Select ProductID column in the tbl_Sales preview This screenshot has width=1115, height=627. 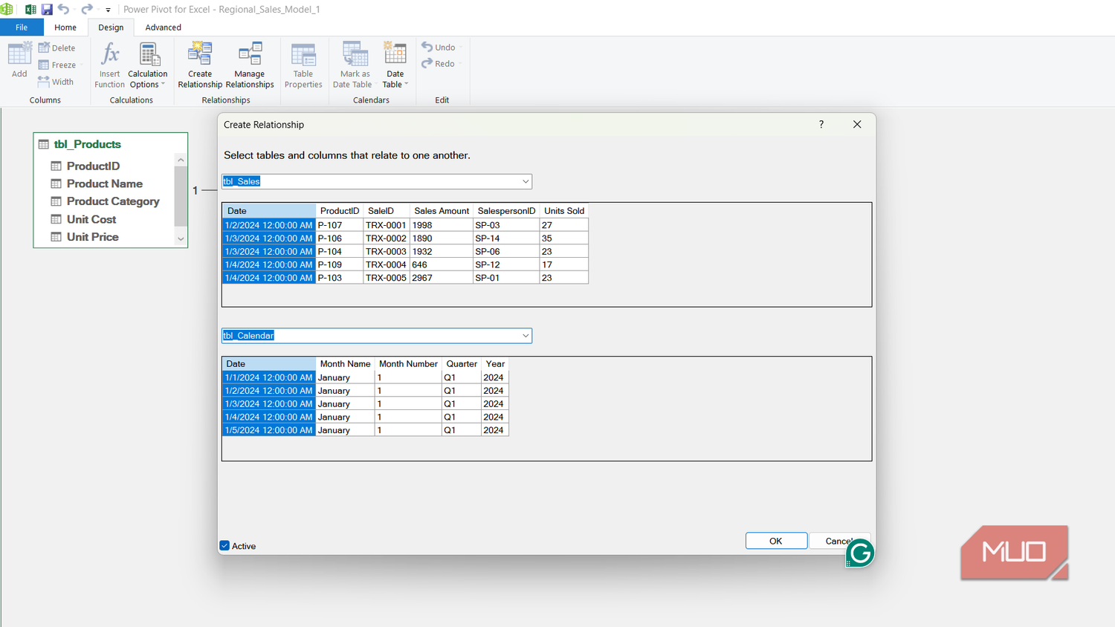coord(340,211)
